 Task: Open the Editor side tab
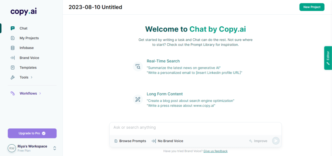tap(328, 58)
